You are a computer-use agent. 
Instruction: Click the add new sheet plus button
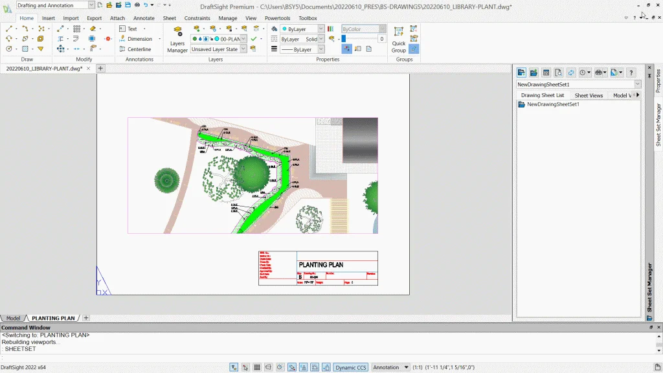point(86,318)
